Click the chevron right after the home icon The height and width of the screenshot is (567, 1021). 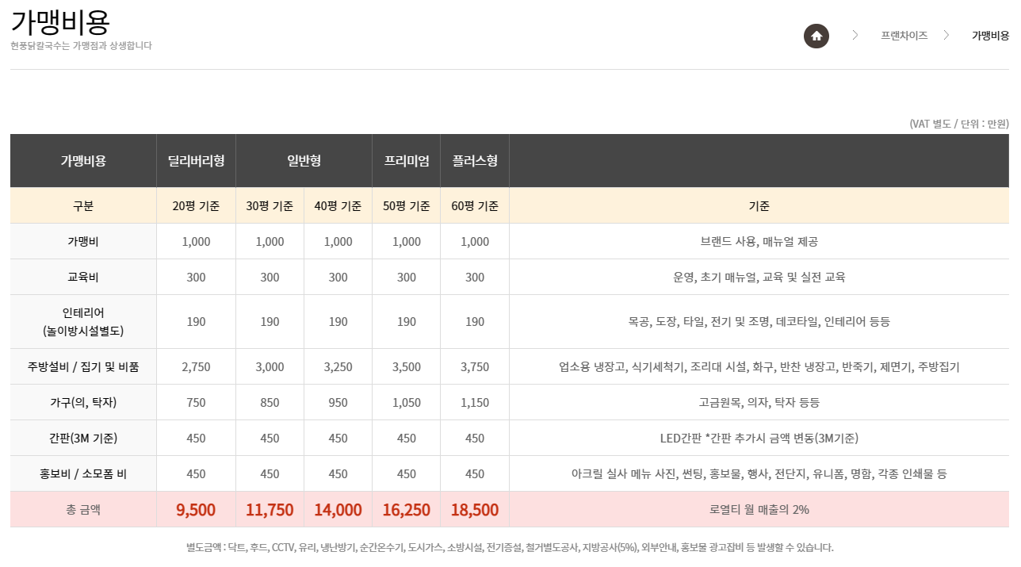coord(855,36)
